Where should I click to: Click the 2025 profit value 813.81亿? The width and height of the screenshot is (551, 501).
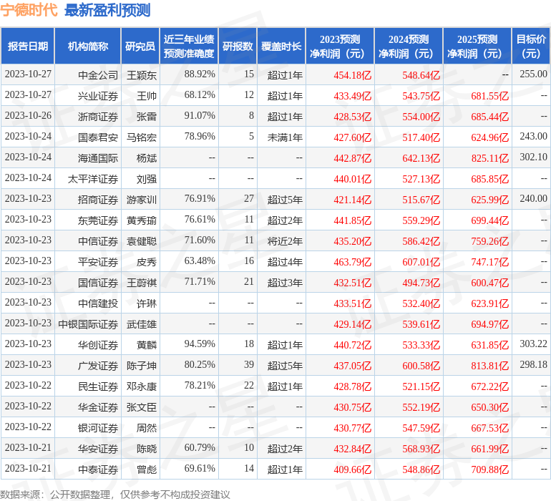(x=490, y=365)
